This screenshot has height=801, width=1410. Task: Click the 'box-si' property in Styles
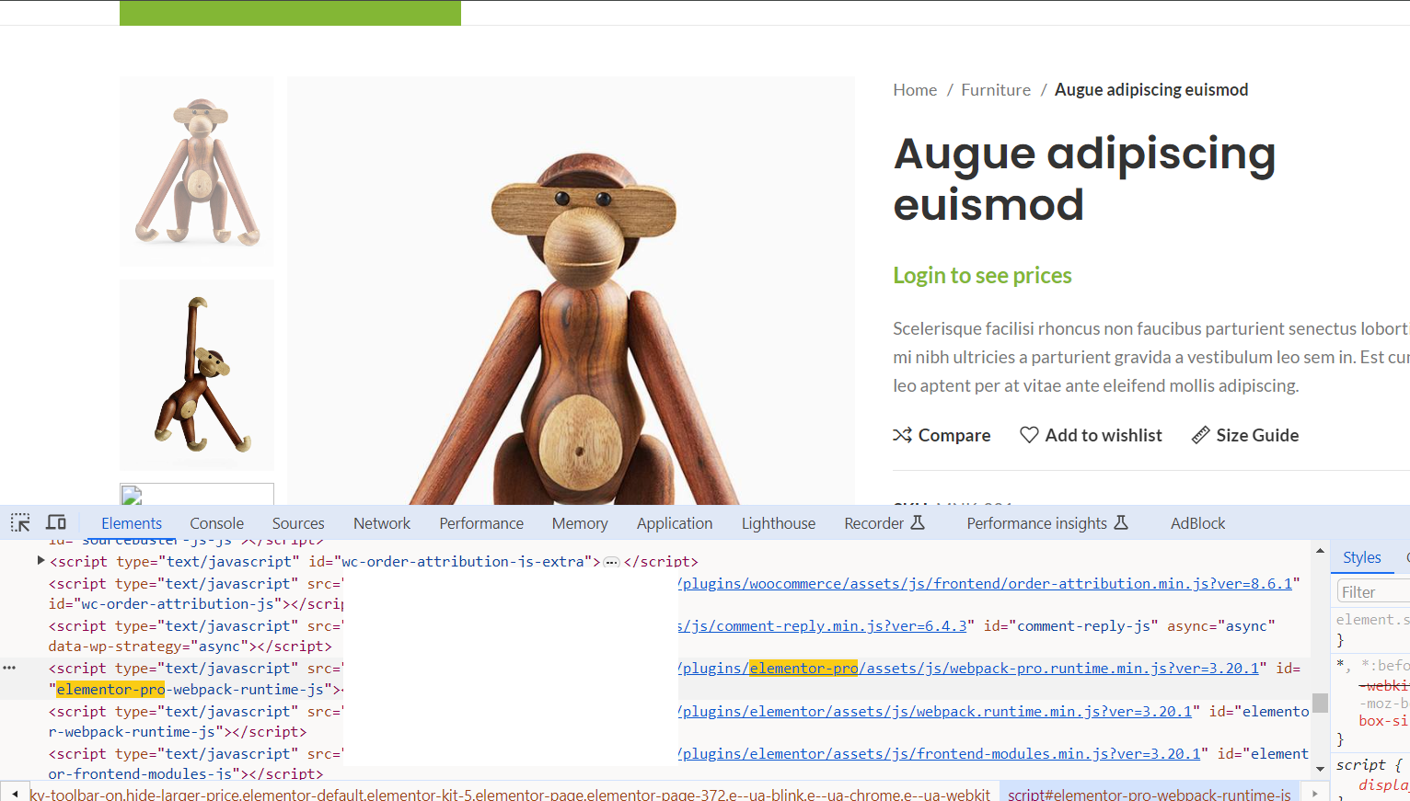click(x=1383, y=721)
